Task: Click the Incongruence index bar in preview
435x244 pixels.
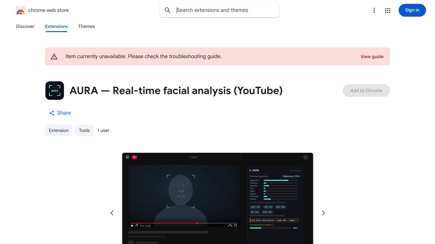Action: tap(271, 228)
